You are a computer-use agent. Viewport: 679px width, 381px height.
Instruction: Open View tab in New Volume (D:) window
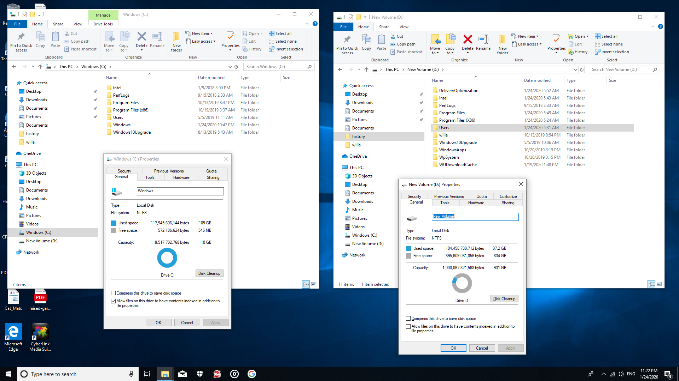(x=404, y=27)
